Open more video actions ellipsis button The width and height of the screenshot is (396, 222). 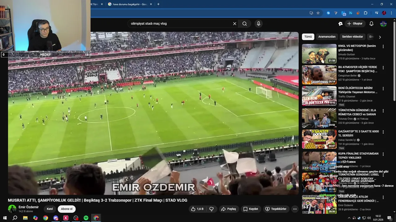point(295,209)
